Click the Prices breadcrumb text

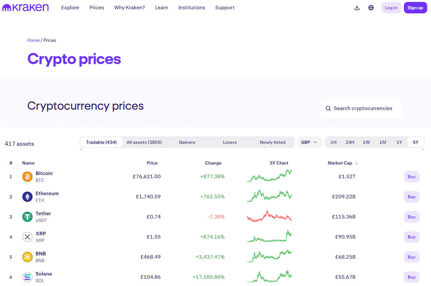click(50, 40)
